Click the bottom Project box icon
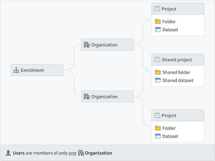Screen dimensions: 215x161 pos(157,116)
